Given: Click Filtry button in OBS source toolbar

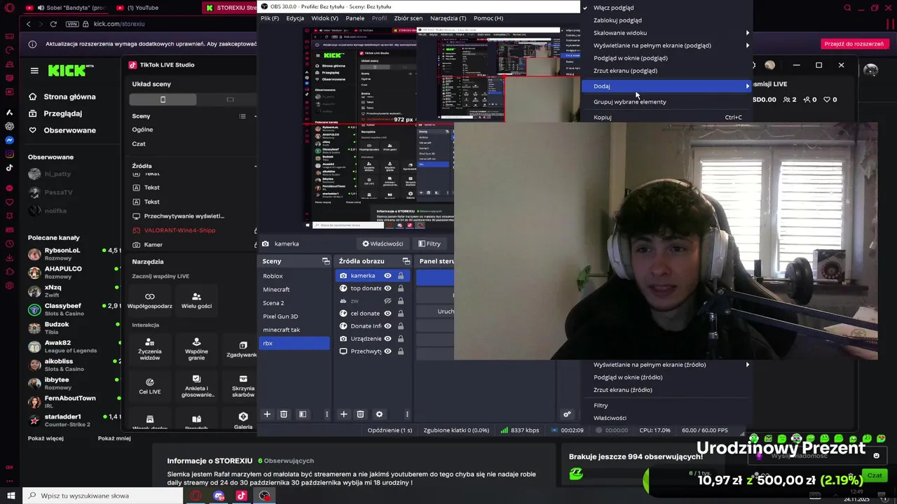Looking at the screenshot, I should pyautogui.click(x=430, y=244).
